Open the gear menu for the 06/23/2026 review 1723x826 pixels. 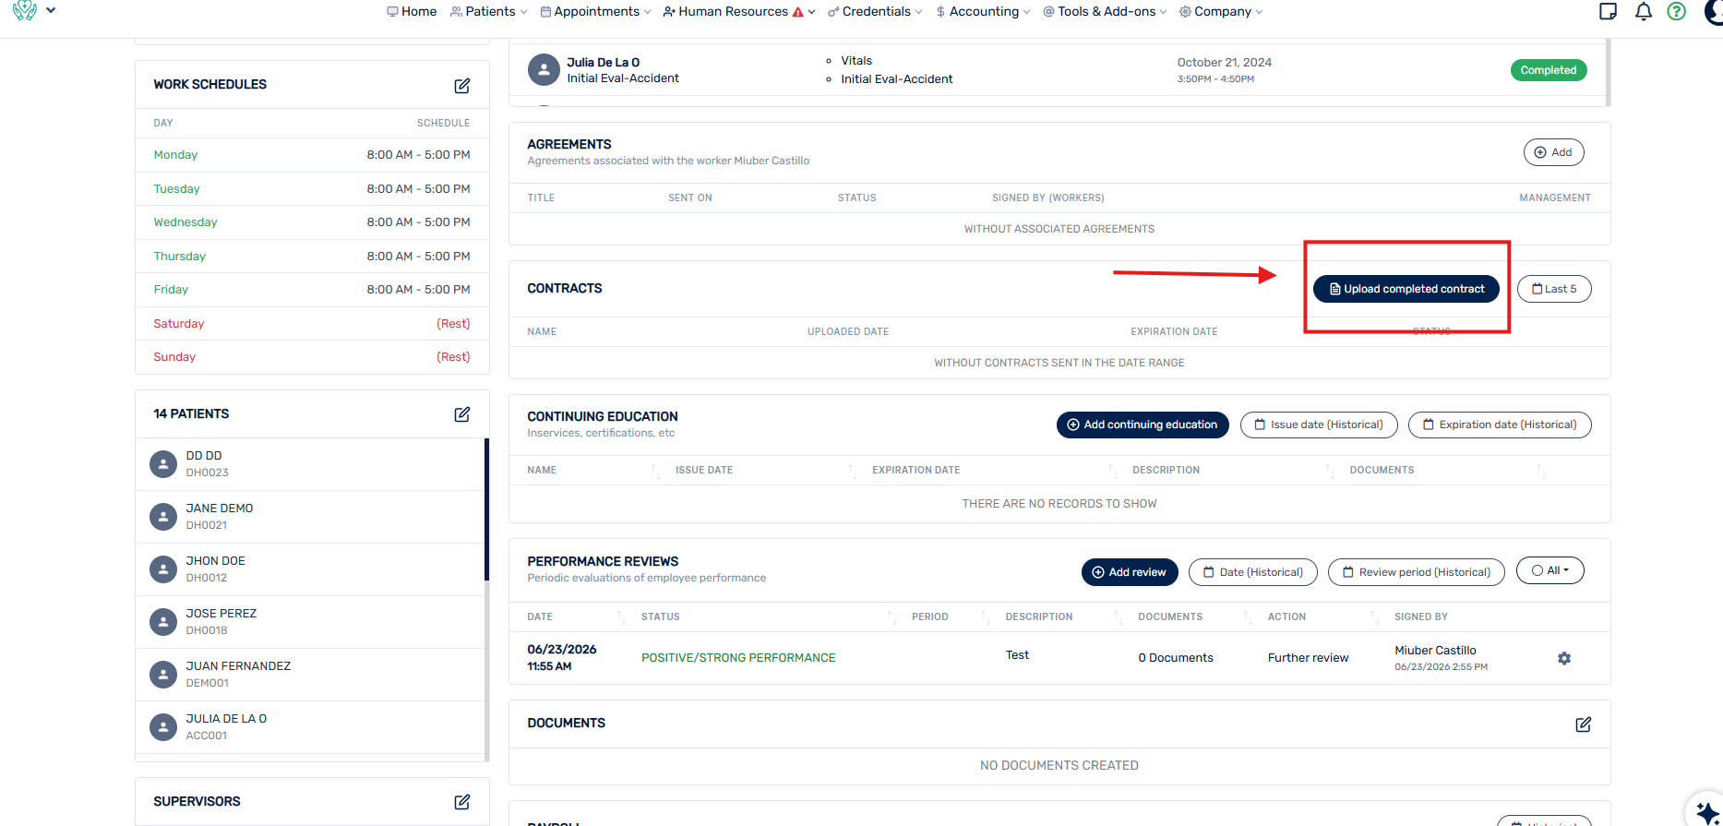click(x=1563, y=658)
